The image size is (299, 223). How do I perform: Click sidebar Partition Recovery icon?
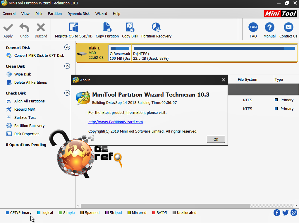pos(9,126)
